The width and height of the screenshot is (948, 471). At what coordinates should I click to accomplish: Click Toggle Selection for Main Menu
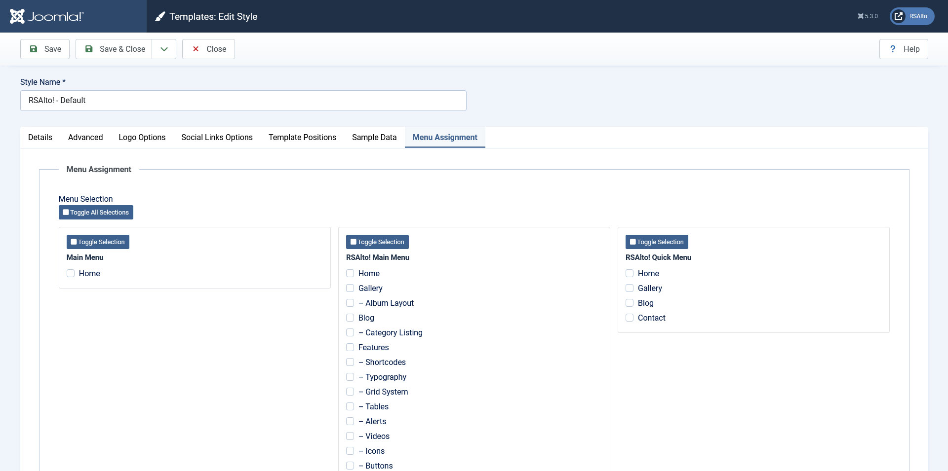tap(98, 242)
